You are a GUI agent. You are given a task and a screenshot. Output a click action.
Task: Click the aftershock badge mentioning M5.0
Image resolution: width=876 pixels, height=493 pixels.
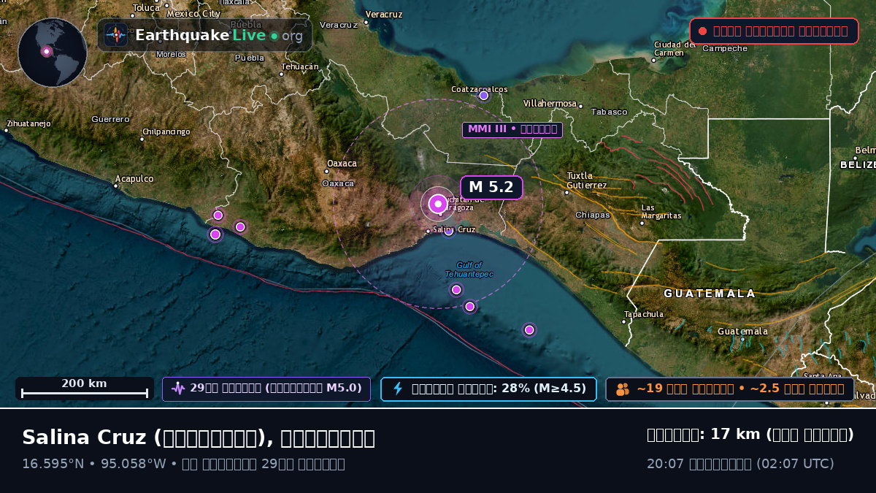tap(266, 389)
